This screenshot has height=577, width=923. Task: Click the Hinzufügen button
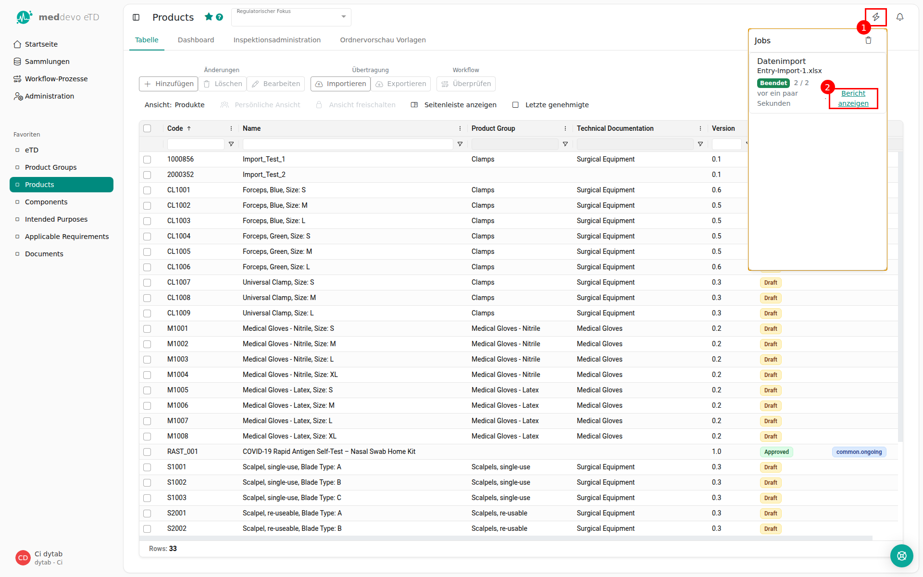coord(169,84)
